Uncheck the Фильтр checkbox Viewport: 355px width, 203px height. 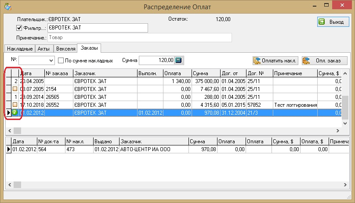19,28
